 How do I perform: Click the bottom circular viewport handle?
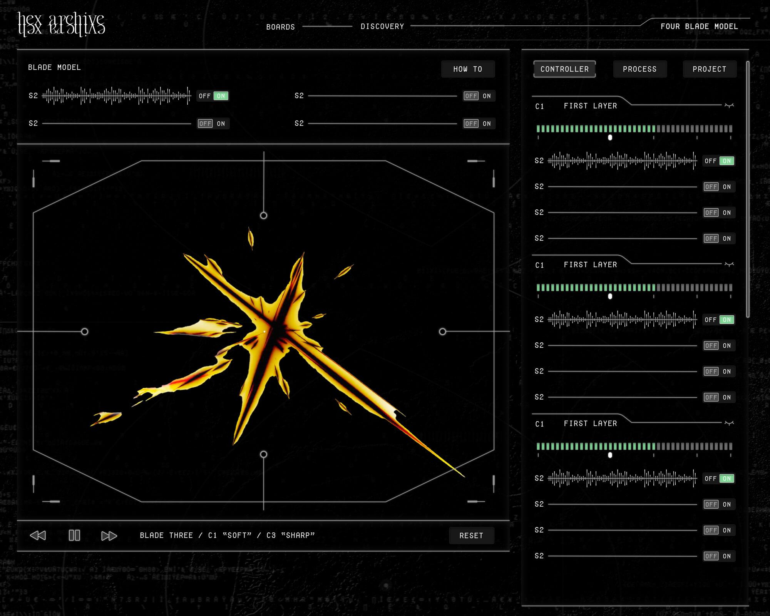click(x=264, y=454)
